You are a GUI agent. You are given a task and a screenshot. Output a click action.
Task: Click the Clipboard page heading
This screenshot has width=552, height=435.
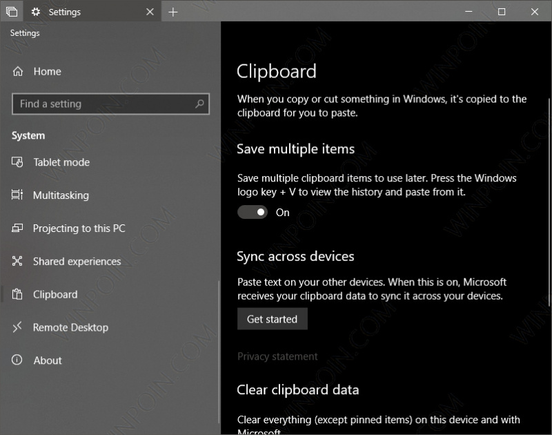click(277, 72)
